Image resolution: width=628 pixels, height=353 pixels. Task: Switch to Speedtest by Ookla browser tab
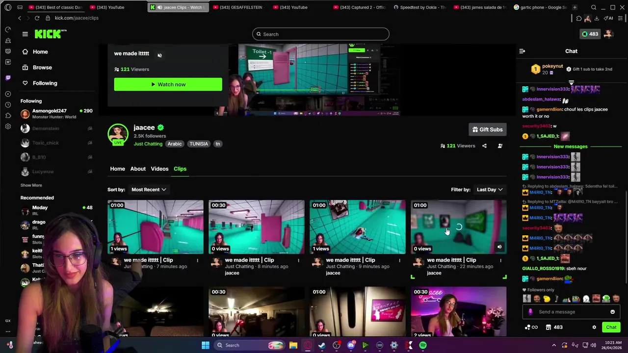click(x=420, y=7)
